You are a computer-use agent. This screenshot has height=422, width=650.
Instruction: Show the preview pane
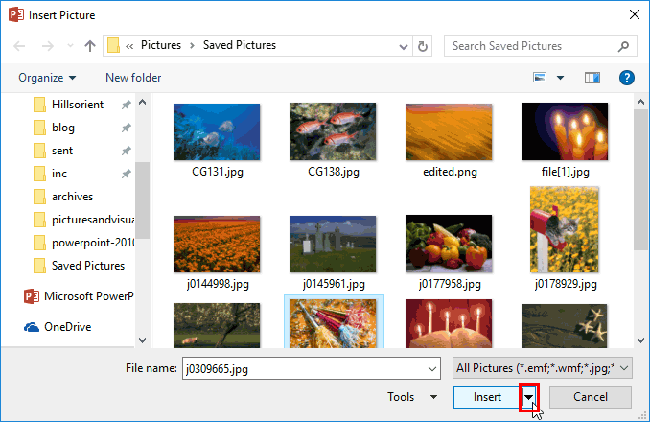(592, 78)
